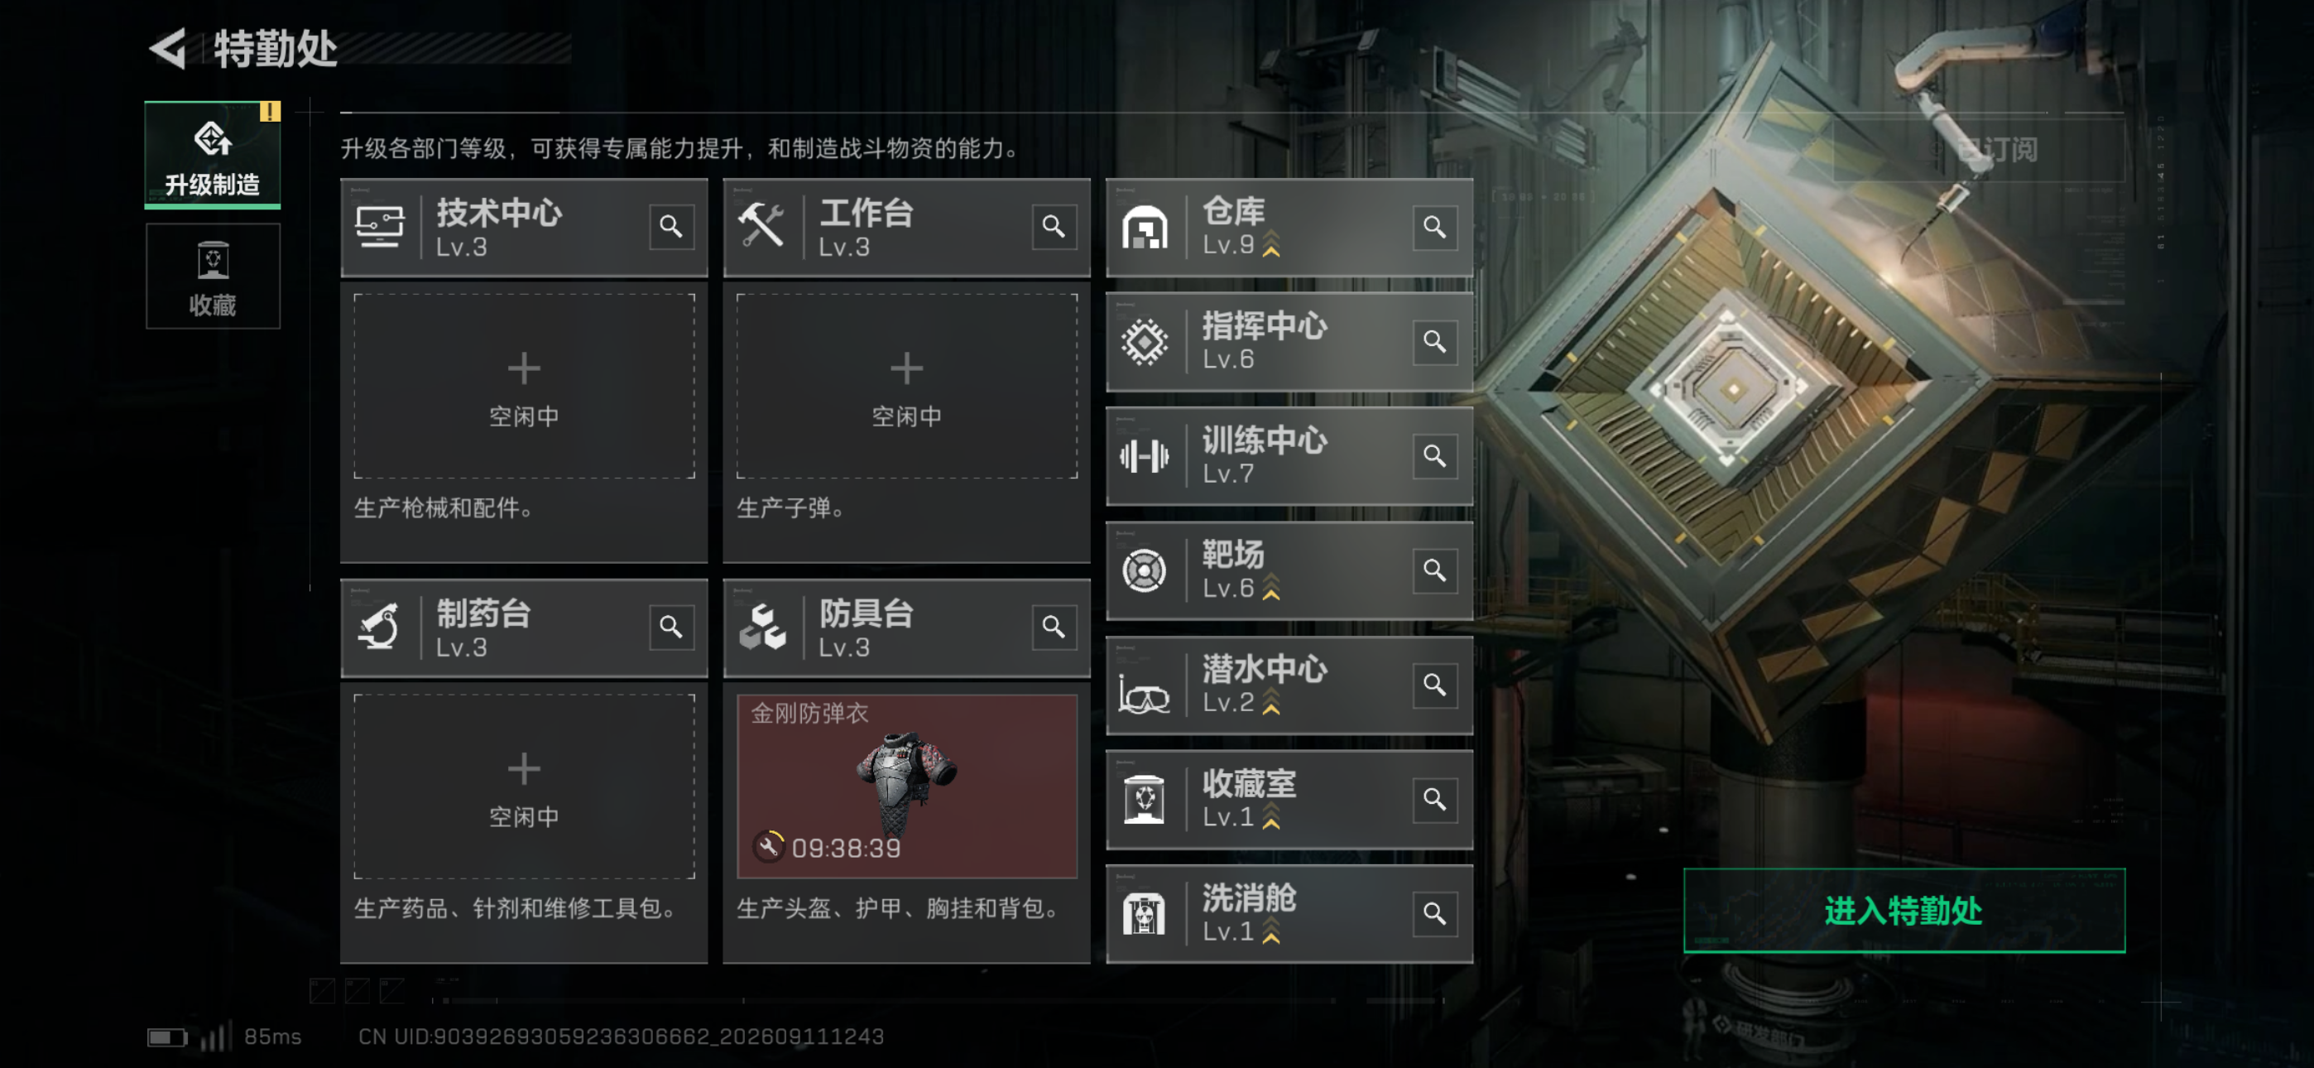
Task: Go back using the arrow beside 特勤处
Action: 168,48
